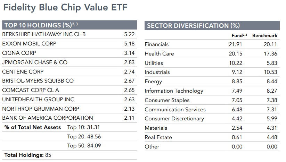Select the Information Technology sector row
The image size is (286, 162).
(174, 91)
